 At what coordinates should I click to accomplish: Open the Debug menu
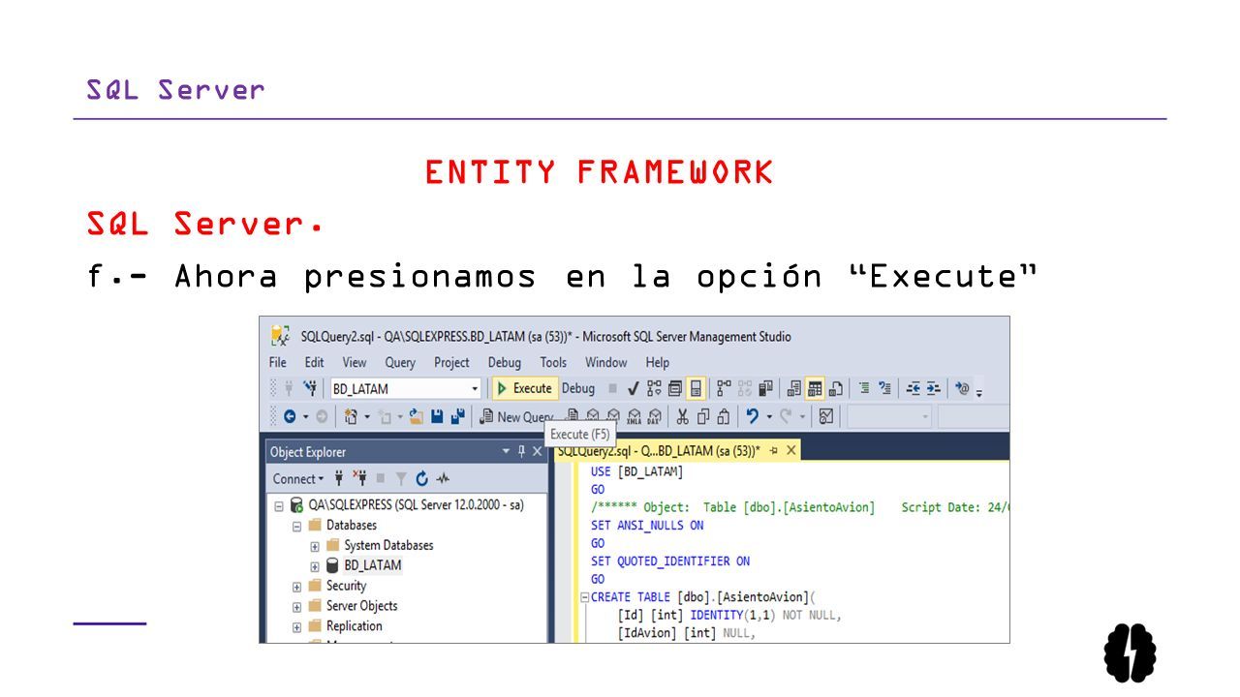[505, 362]
